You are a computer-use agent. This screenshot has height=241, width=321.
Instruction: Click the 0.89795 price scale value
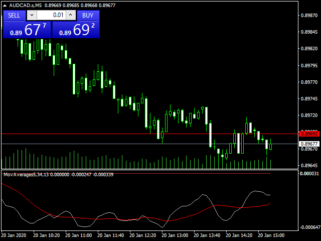(x=309, y=66)
